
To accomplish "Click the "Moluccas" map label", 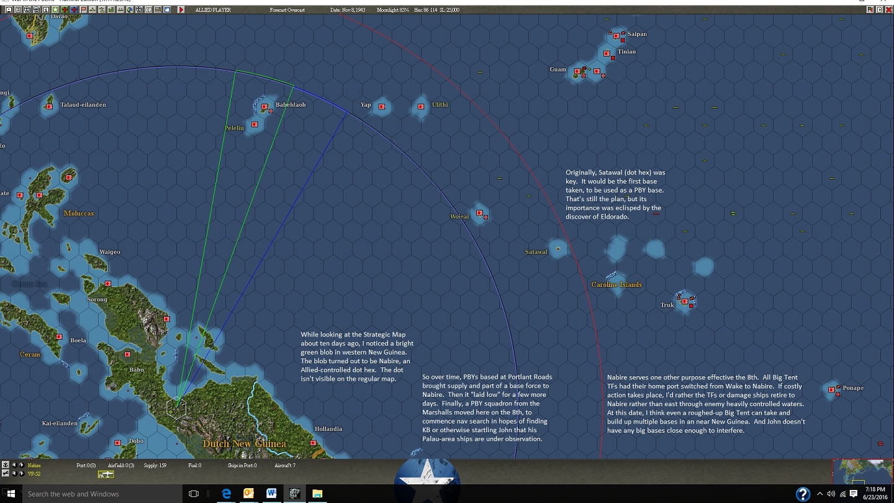I will [x=79, y=213].
